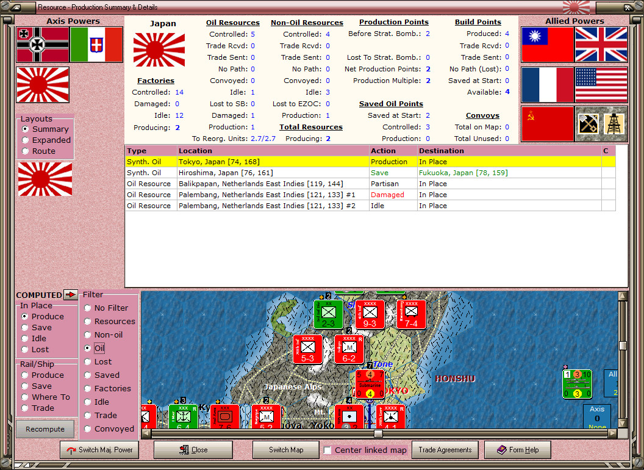Select the German flag under Axis Powers
The image size is (644, 470).
[x=41, y=45]
